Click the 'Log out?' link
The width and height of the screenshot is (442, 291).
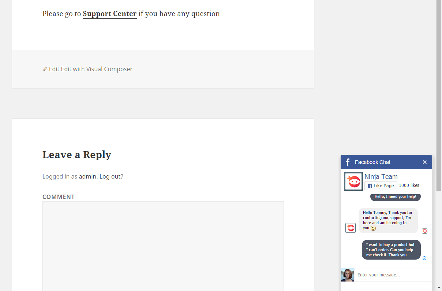(x=111, y=176)
